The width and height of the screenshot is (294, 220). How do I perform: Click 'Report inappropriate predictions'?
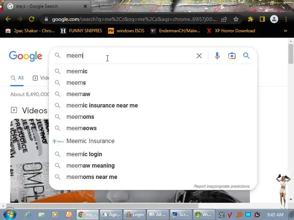point(222,186)
